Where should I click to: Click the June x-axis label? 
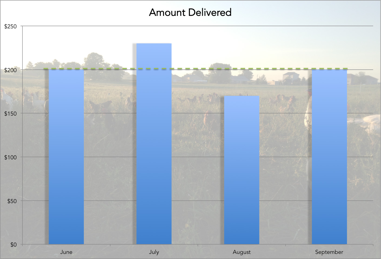point(66,252)
